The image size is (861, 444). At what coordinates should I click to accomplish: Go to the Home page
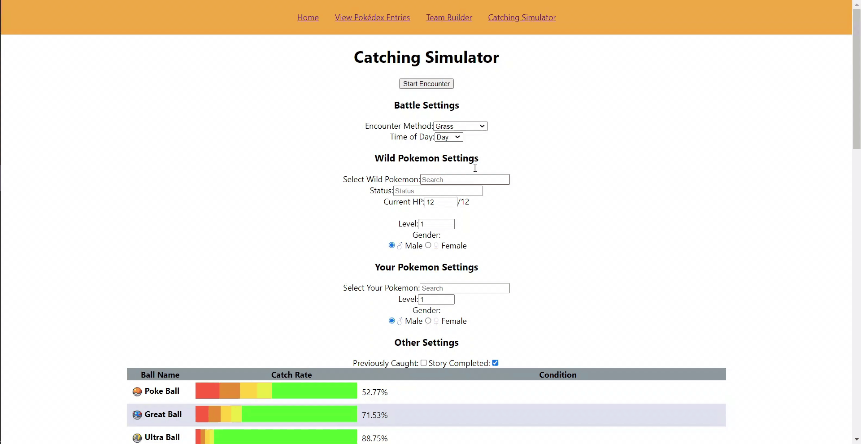pyautogui.click(x=307, y=17)
